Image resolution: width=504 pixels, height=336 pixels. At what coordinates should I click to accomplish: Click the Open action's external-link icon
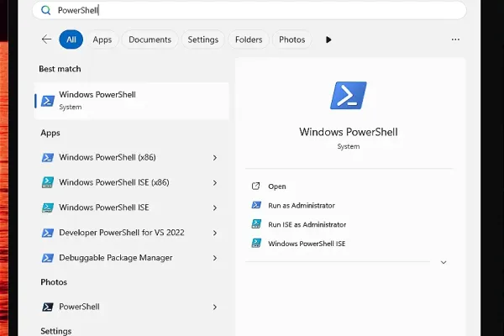(x=256, y=186)
